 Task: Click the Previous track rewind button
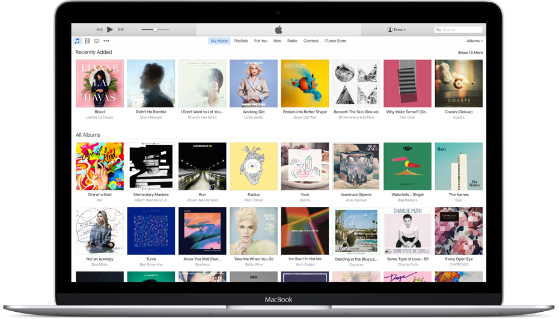99,29
